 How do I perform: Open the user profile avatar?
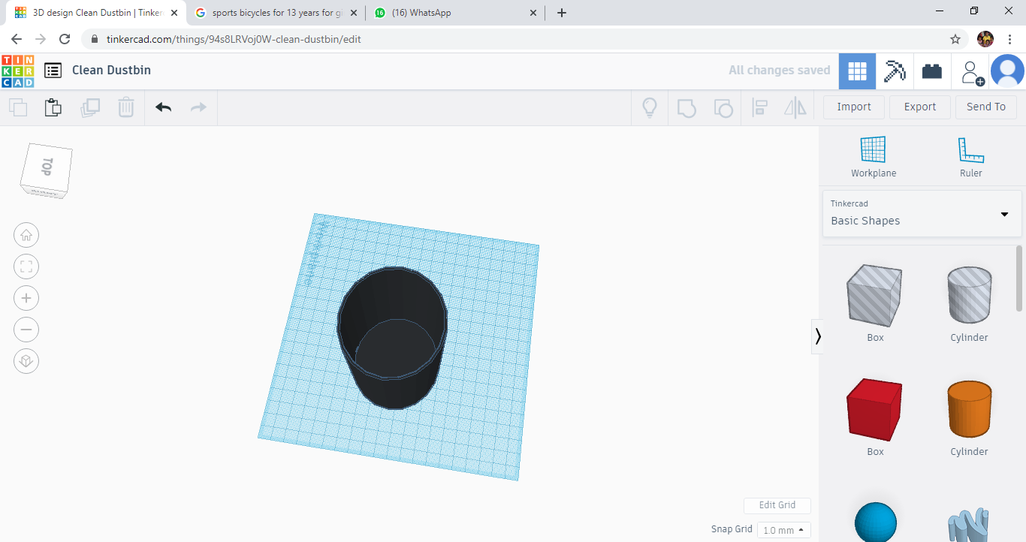click(x=1007, y=71)
